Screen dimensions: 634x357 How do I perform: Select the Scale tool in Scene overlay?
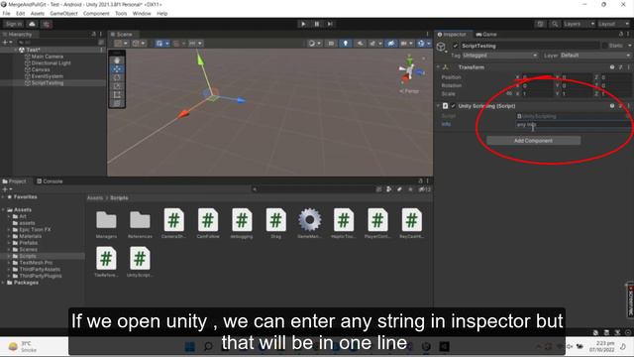tap(117, 86)
